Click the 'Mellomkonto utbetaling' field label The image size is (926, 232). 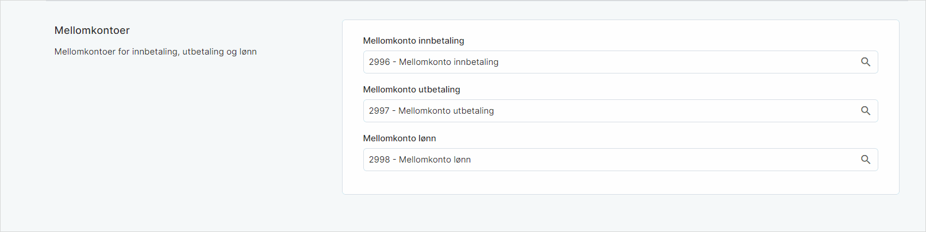click(412, 90)
